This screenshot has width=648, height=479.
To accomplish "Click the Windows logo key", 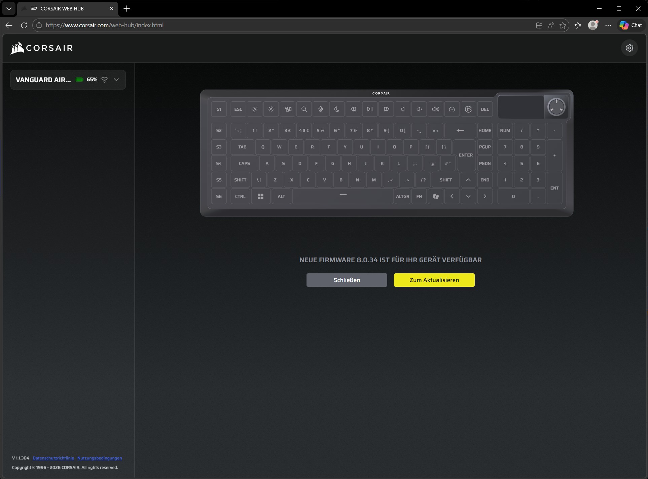I will 260,196.
